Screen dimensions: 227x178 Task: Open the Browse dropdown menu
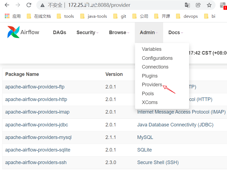click(x=118, y=32)
